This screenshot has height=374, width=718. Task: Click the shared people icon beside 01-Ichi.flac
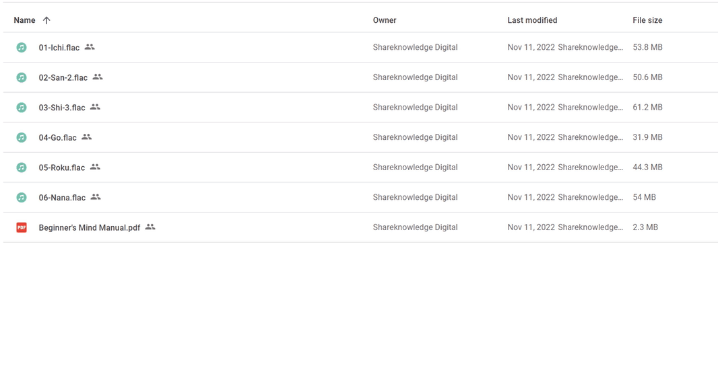pyautogui.click(x=90, y=47)
